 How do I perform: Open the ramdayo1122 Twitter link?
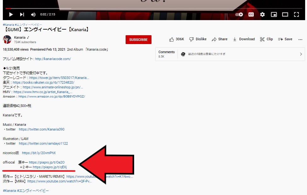point(43,143)
